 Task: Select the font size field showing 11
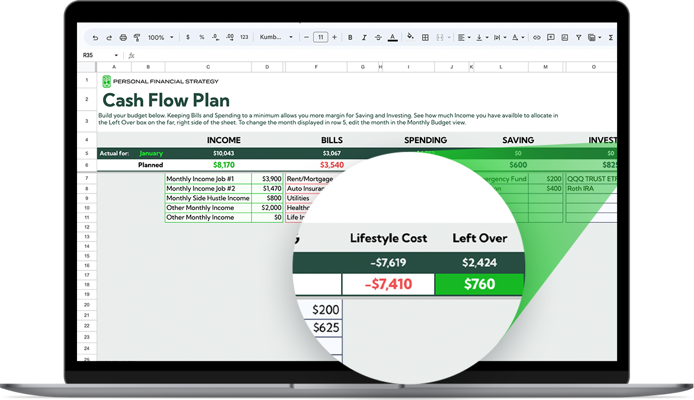[x=320, y=37]
